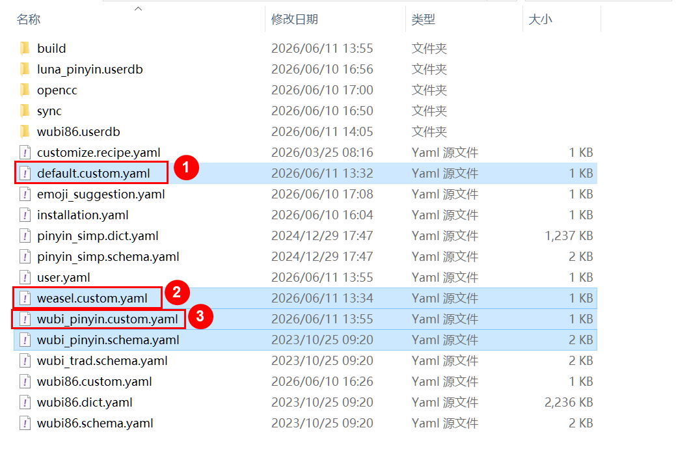
Task: Click the wubi86.custom.yaml file icon
Action: 25,382
